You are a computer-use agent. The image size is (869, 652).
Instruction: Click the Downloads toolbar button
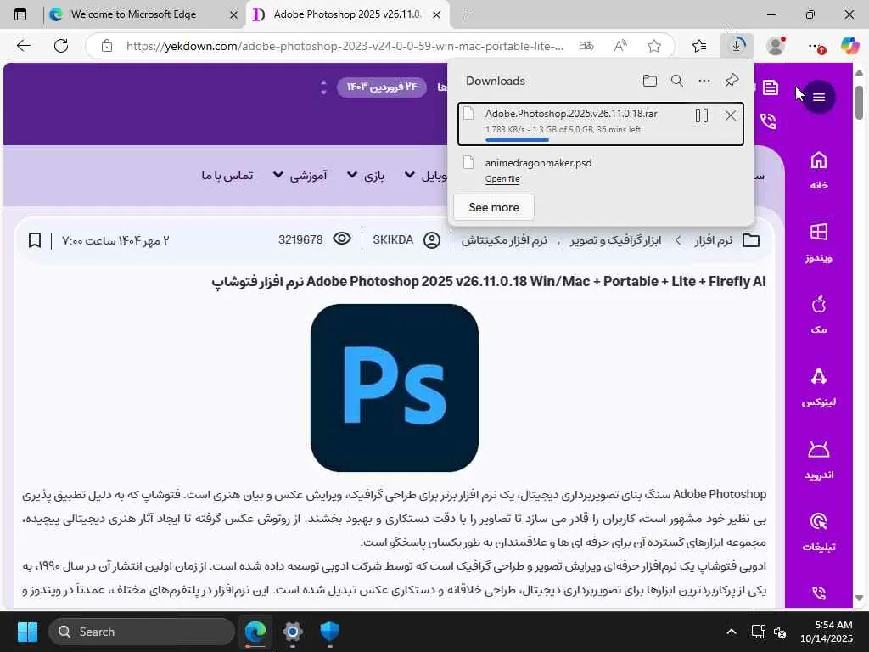coord(737,46)
